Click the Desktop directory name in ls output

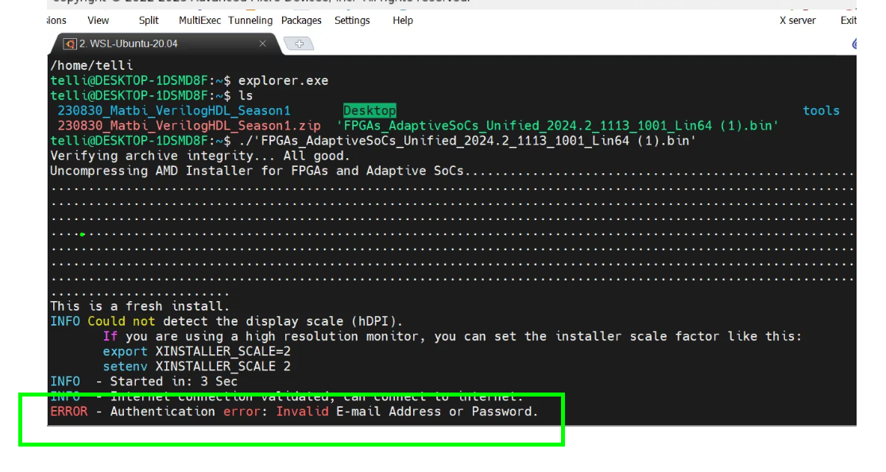coord(369,110)
